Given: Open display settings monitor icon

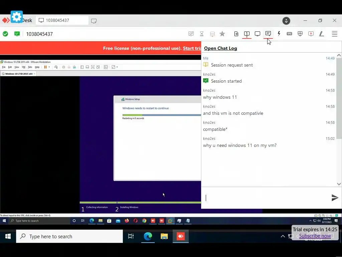Looking at the screenshot, I should click(x=258, y=34).
